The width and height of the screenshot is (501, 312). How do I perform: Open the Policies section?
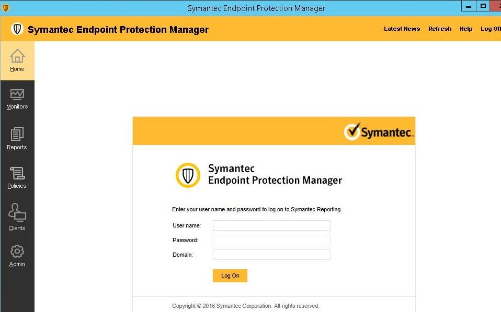point(17,178)
